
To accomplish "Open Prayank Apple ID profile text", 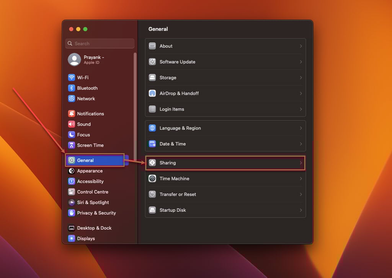I will (x=94, y=59).
